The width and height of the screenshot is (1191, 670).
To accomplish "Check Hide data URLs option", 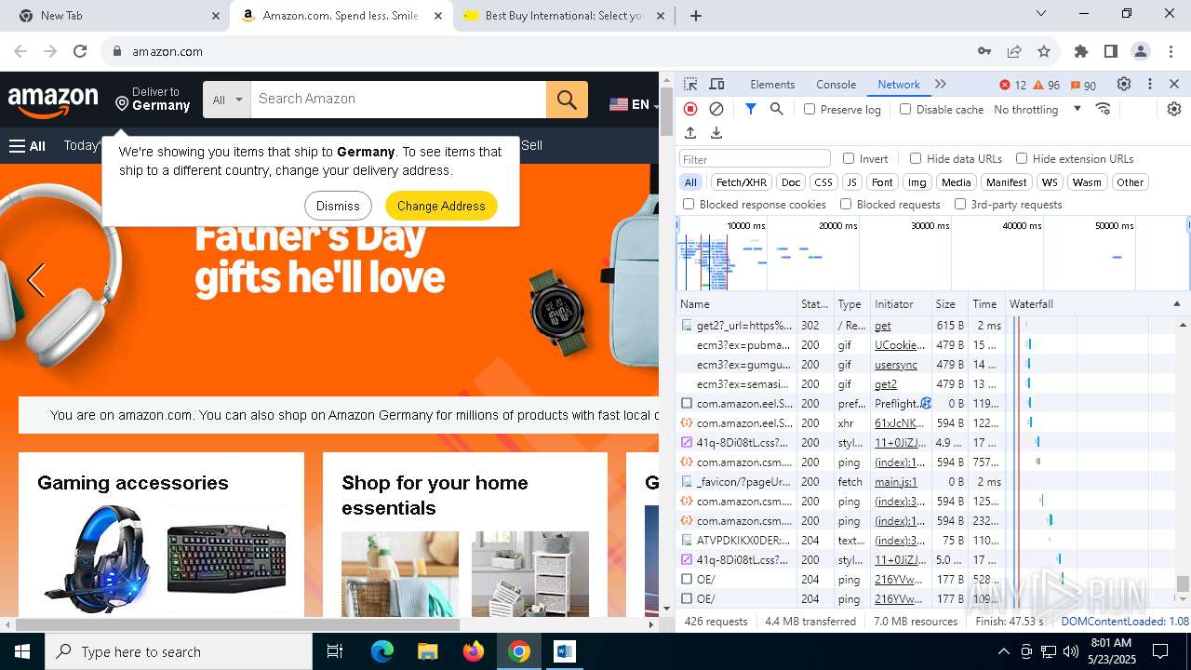I will [916, 158].
